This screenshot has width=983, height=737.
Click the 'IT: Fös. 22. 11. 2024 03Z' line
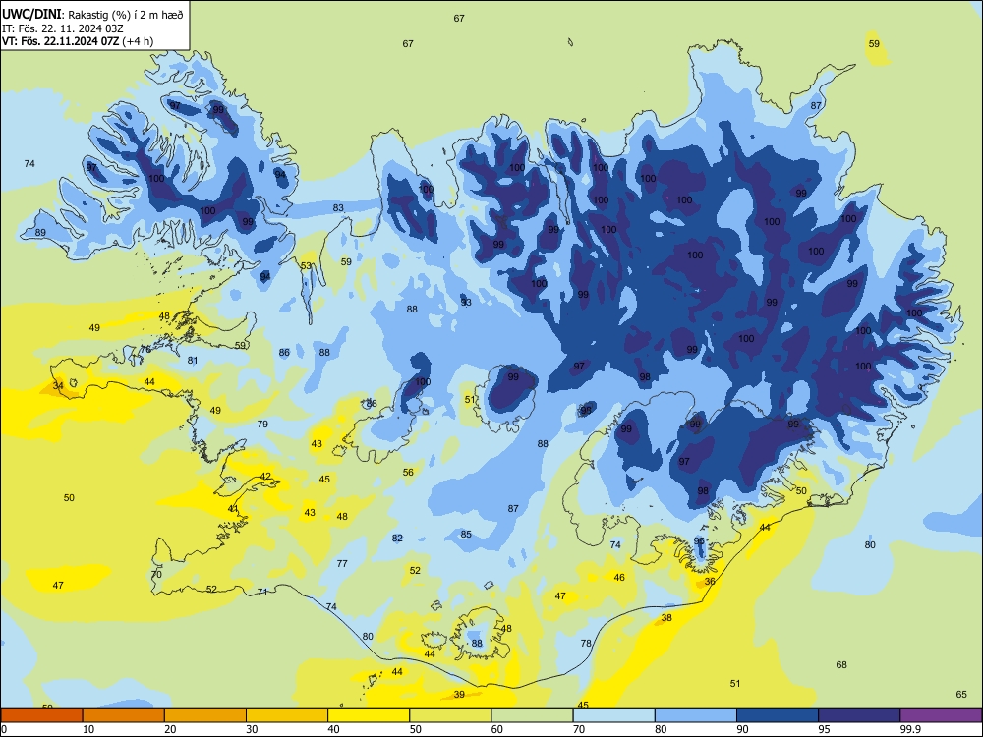coord(61,28)
